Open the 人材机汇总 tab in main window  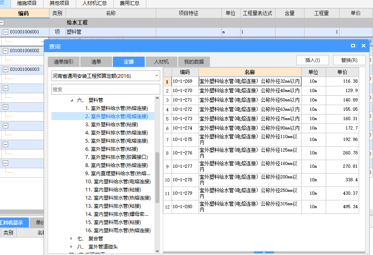pos(95,3)
